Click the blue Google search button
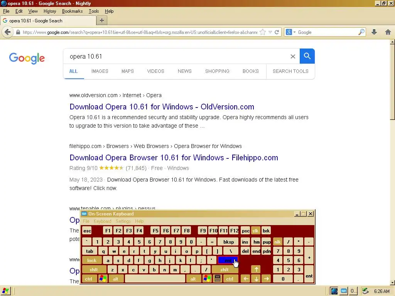This screenshot has width=395, height=296. point(307,56)
